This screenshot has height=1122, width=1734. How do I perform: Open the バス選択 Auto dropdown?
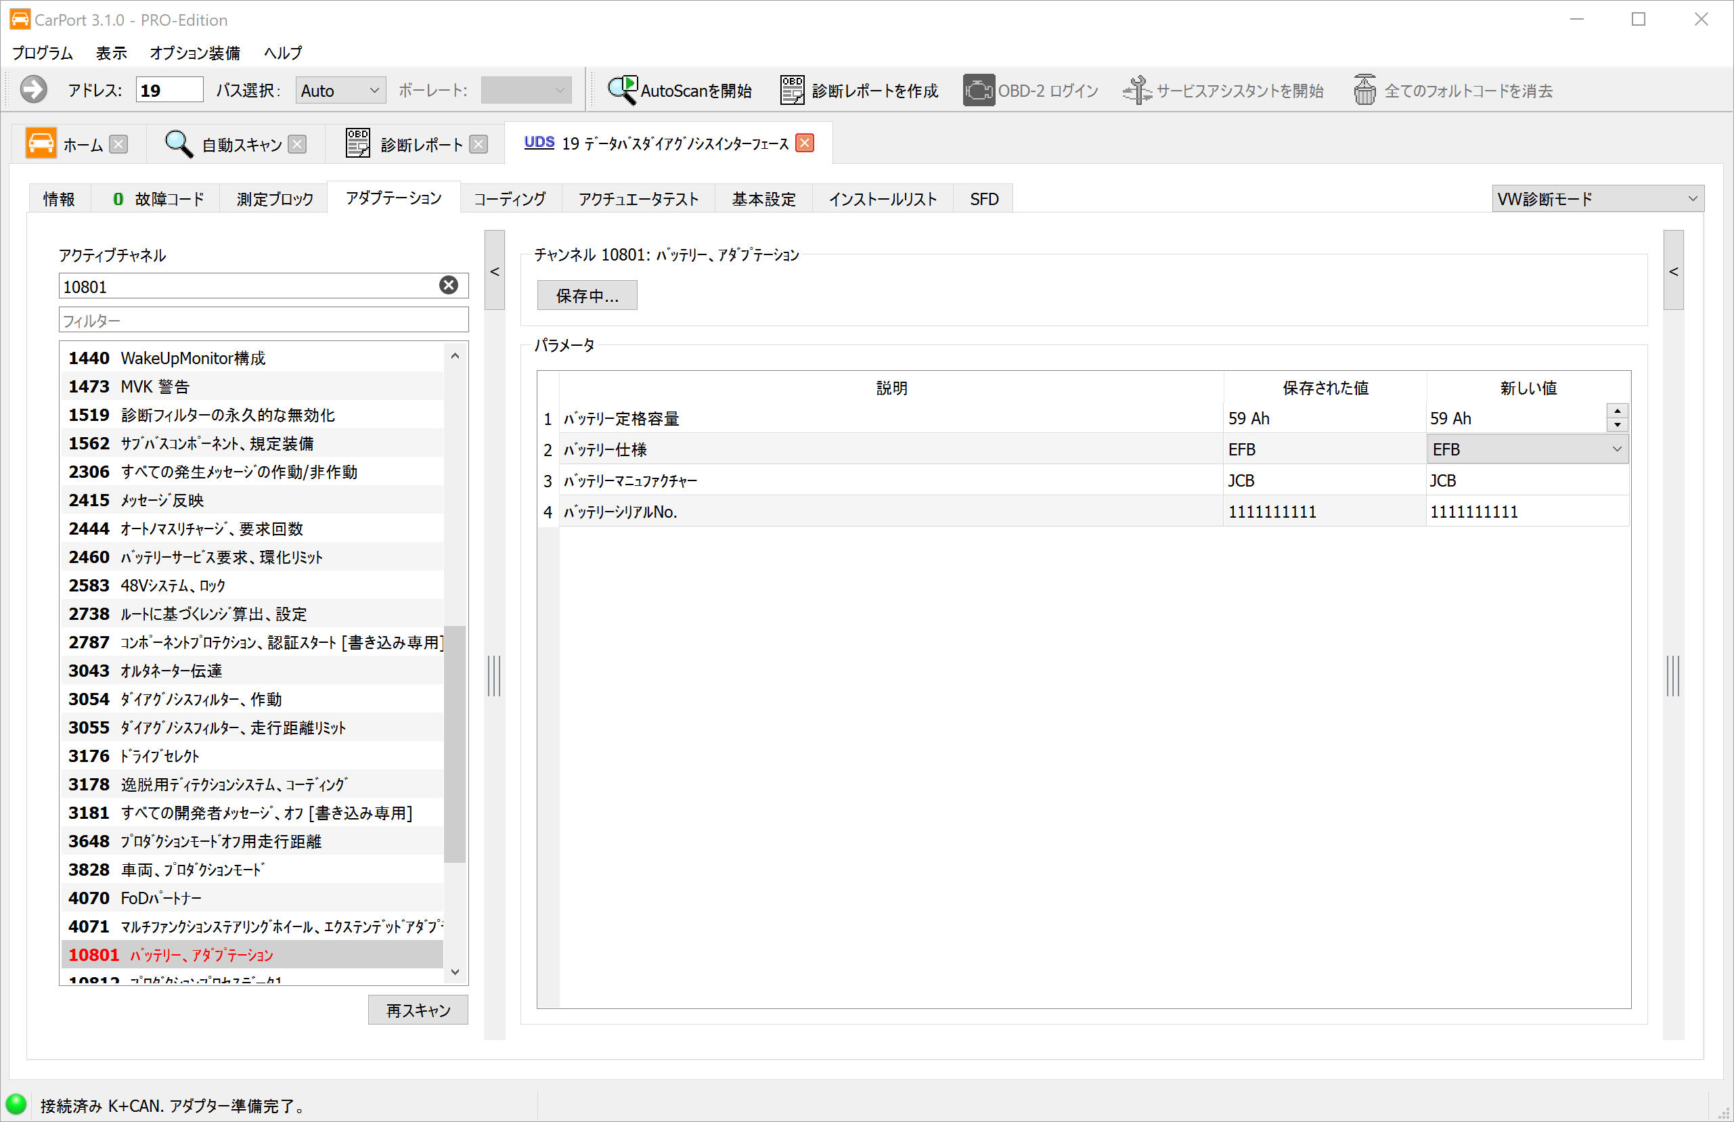coord(340,91)
